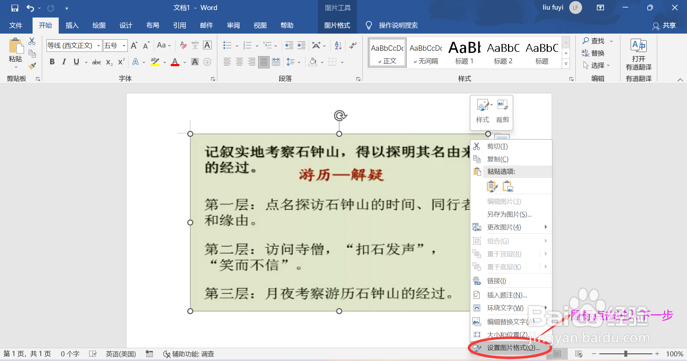Select 设置图片格式 from context menu
Viewport: 687px width, 361px height.
click(x=512, y=348)
